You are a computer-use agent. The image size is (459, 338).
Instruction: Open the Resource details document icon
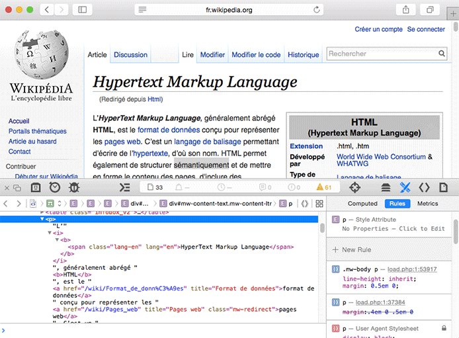[443, 187]
